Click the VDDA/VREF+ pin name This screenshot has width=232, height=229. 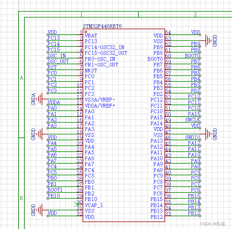click(100, 105)
